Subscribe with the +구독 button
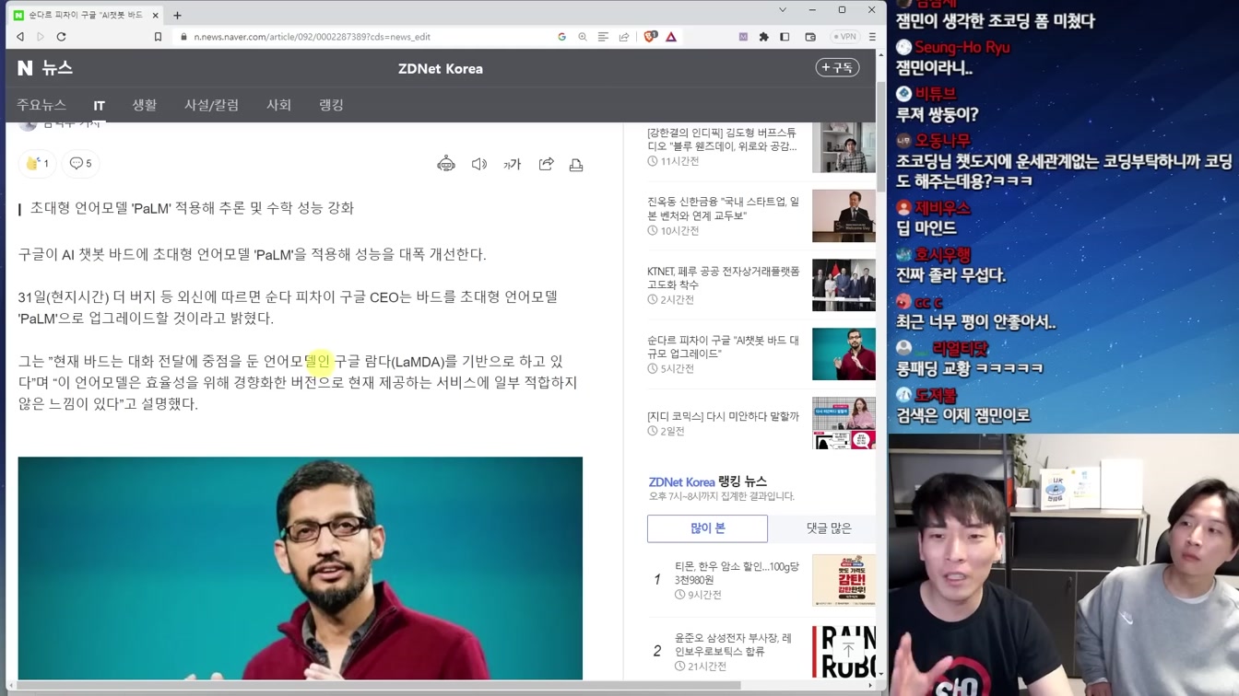This screenshot has width=1239, height=696. (x=837, y=68)
